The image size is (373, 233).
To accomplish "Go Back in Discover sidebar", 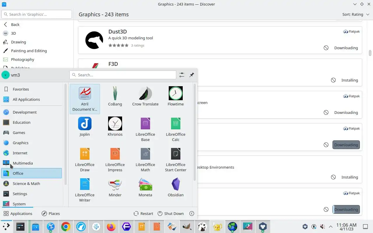I will point(37,24).
